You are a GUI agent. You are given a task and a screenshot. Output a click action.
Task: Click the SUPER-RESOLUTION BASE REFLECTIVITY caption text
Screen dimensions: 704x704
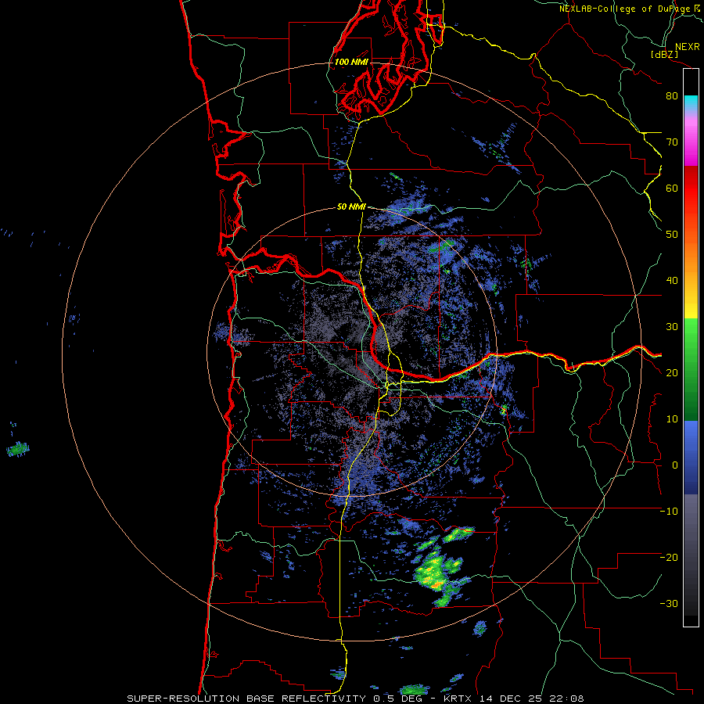click(246, 699)
